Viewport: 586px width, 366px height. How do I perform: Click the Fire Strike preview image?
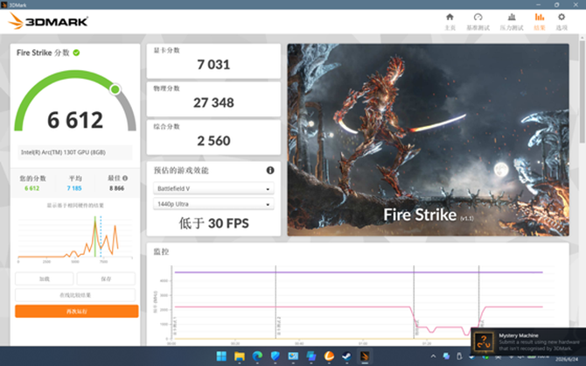click(x=428, y=139)
